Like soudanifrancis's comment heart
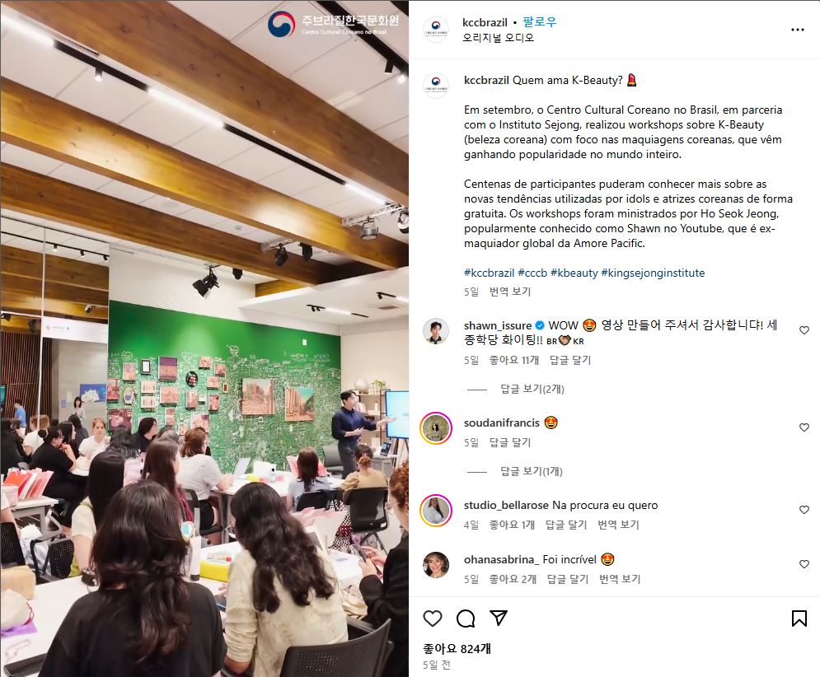Image resolution: width=820 pixels, height=677 pixels. 804,427
